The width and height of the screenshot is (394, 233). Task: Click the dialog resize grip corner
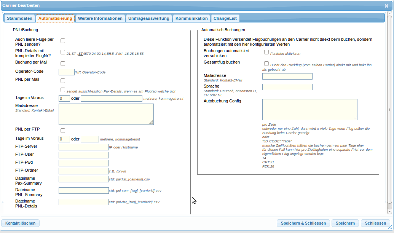[390, 229]
